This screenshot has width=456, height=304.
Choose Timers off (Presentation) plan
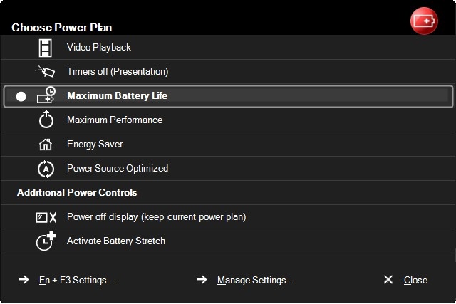click(118, 71)
